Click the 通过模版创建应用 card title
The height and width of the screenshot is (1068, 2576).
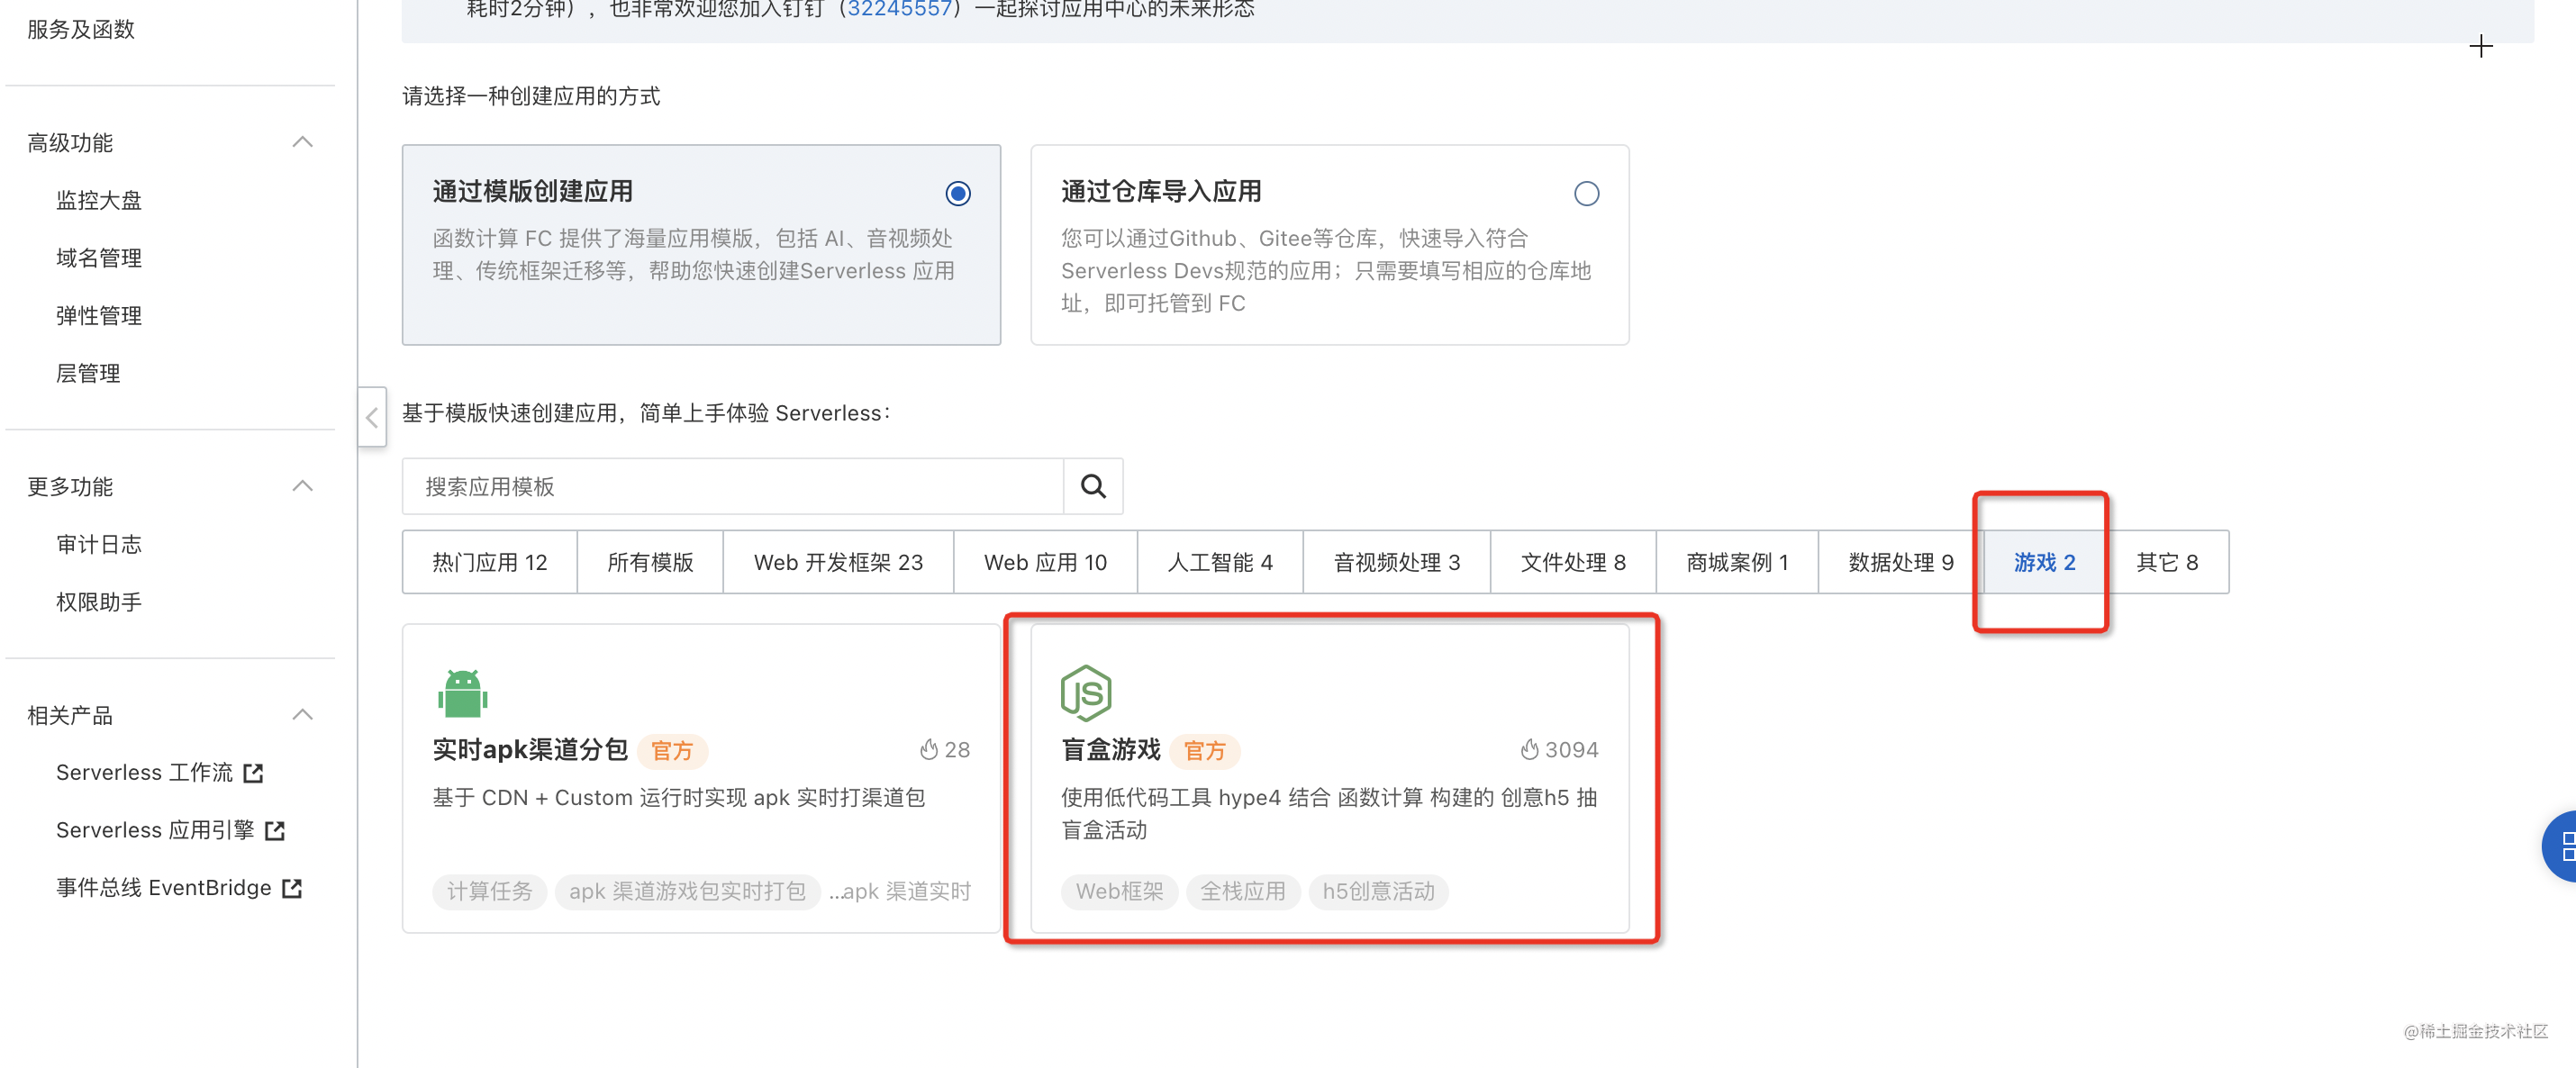(532, 191)
